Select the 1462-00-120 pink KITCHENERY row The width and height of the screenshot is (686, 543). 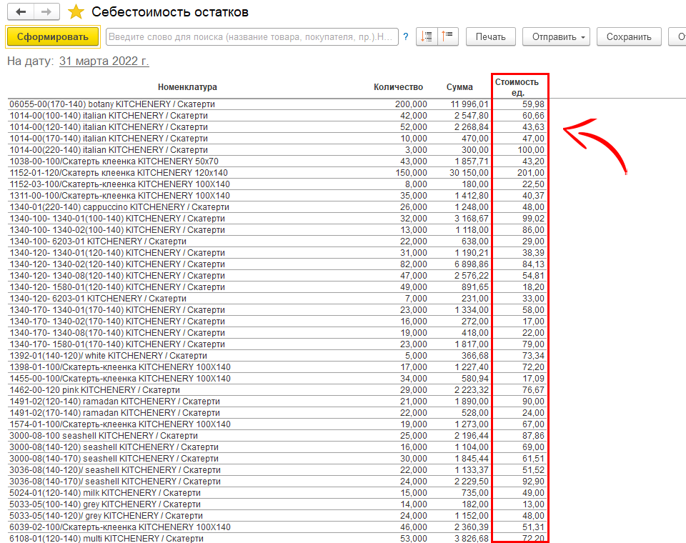click(x=94, y=390)
